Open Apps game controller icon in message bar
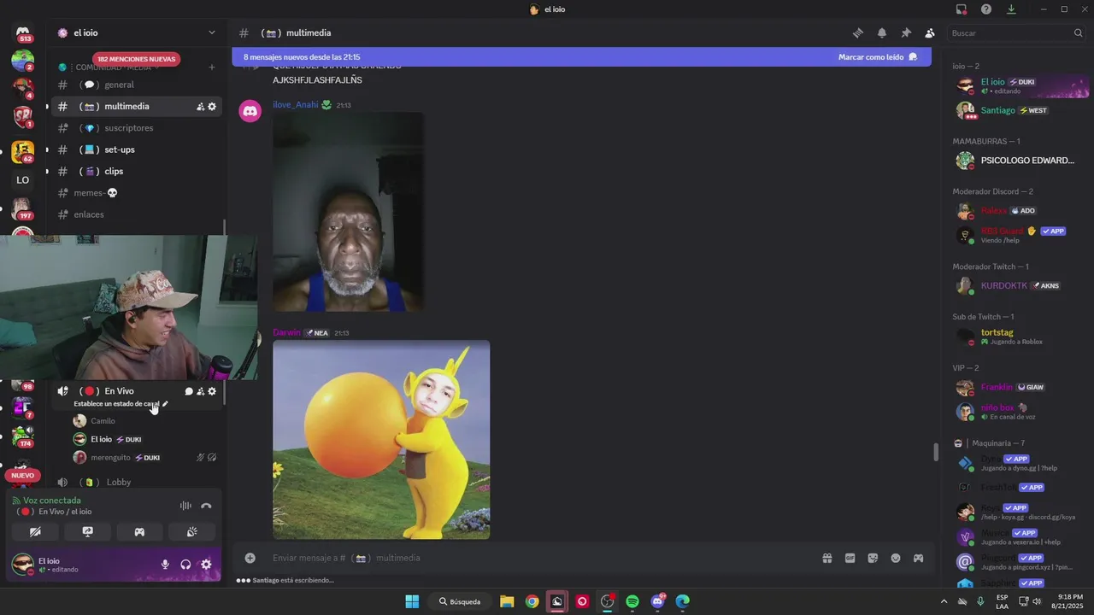 (918, 558)
